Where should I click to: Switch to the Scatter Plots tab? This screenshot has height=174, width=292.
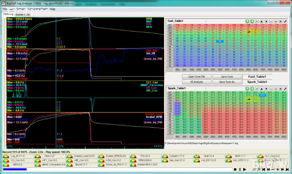[23, 14]
